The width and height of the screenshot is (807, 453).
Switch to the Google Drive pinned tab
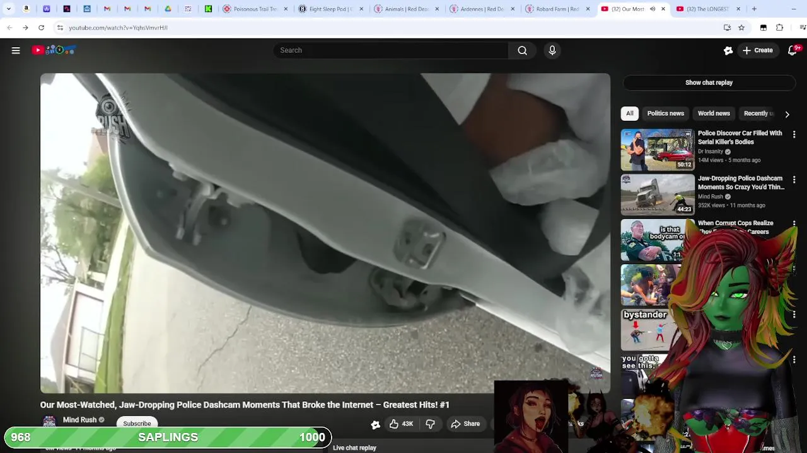168,9
